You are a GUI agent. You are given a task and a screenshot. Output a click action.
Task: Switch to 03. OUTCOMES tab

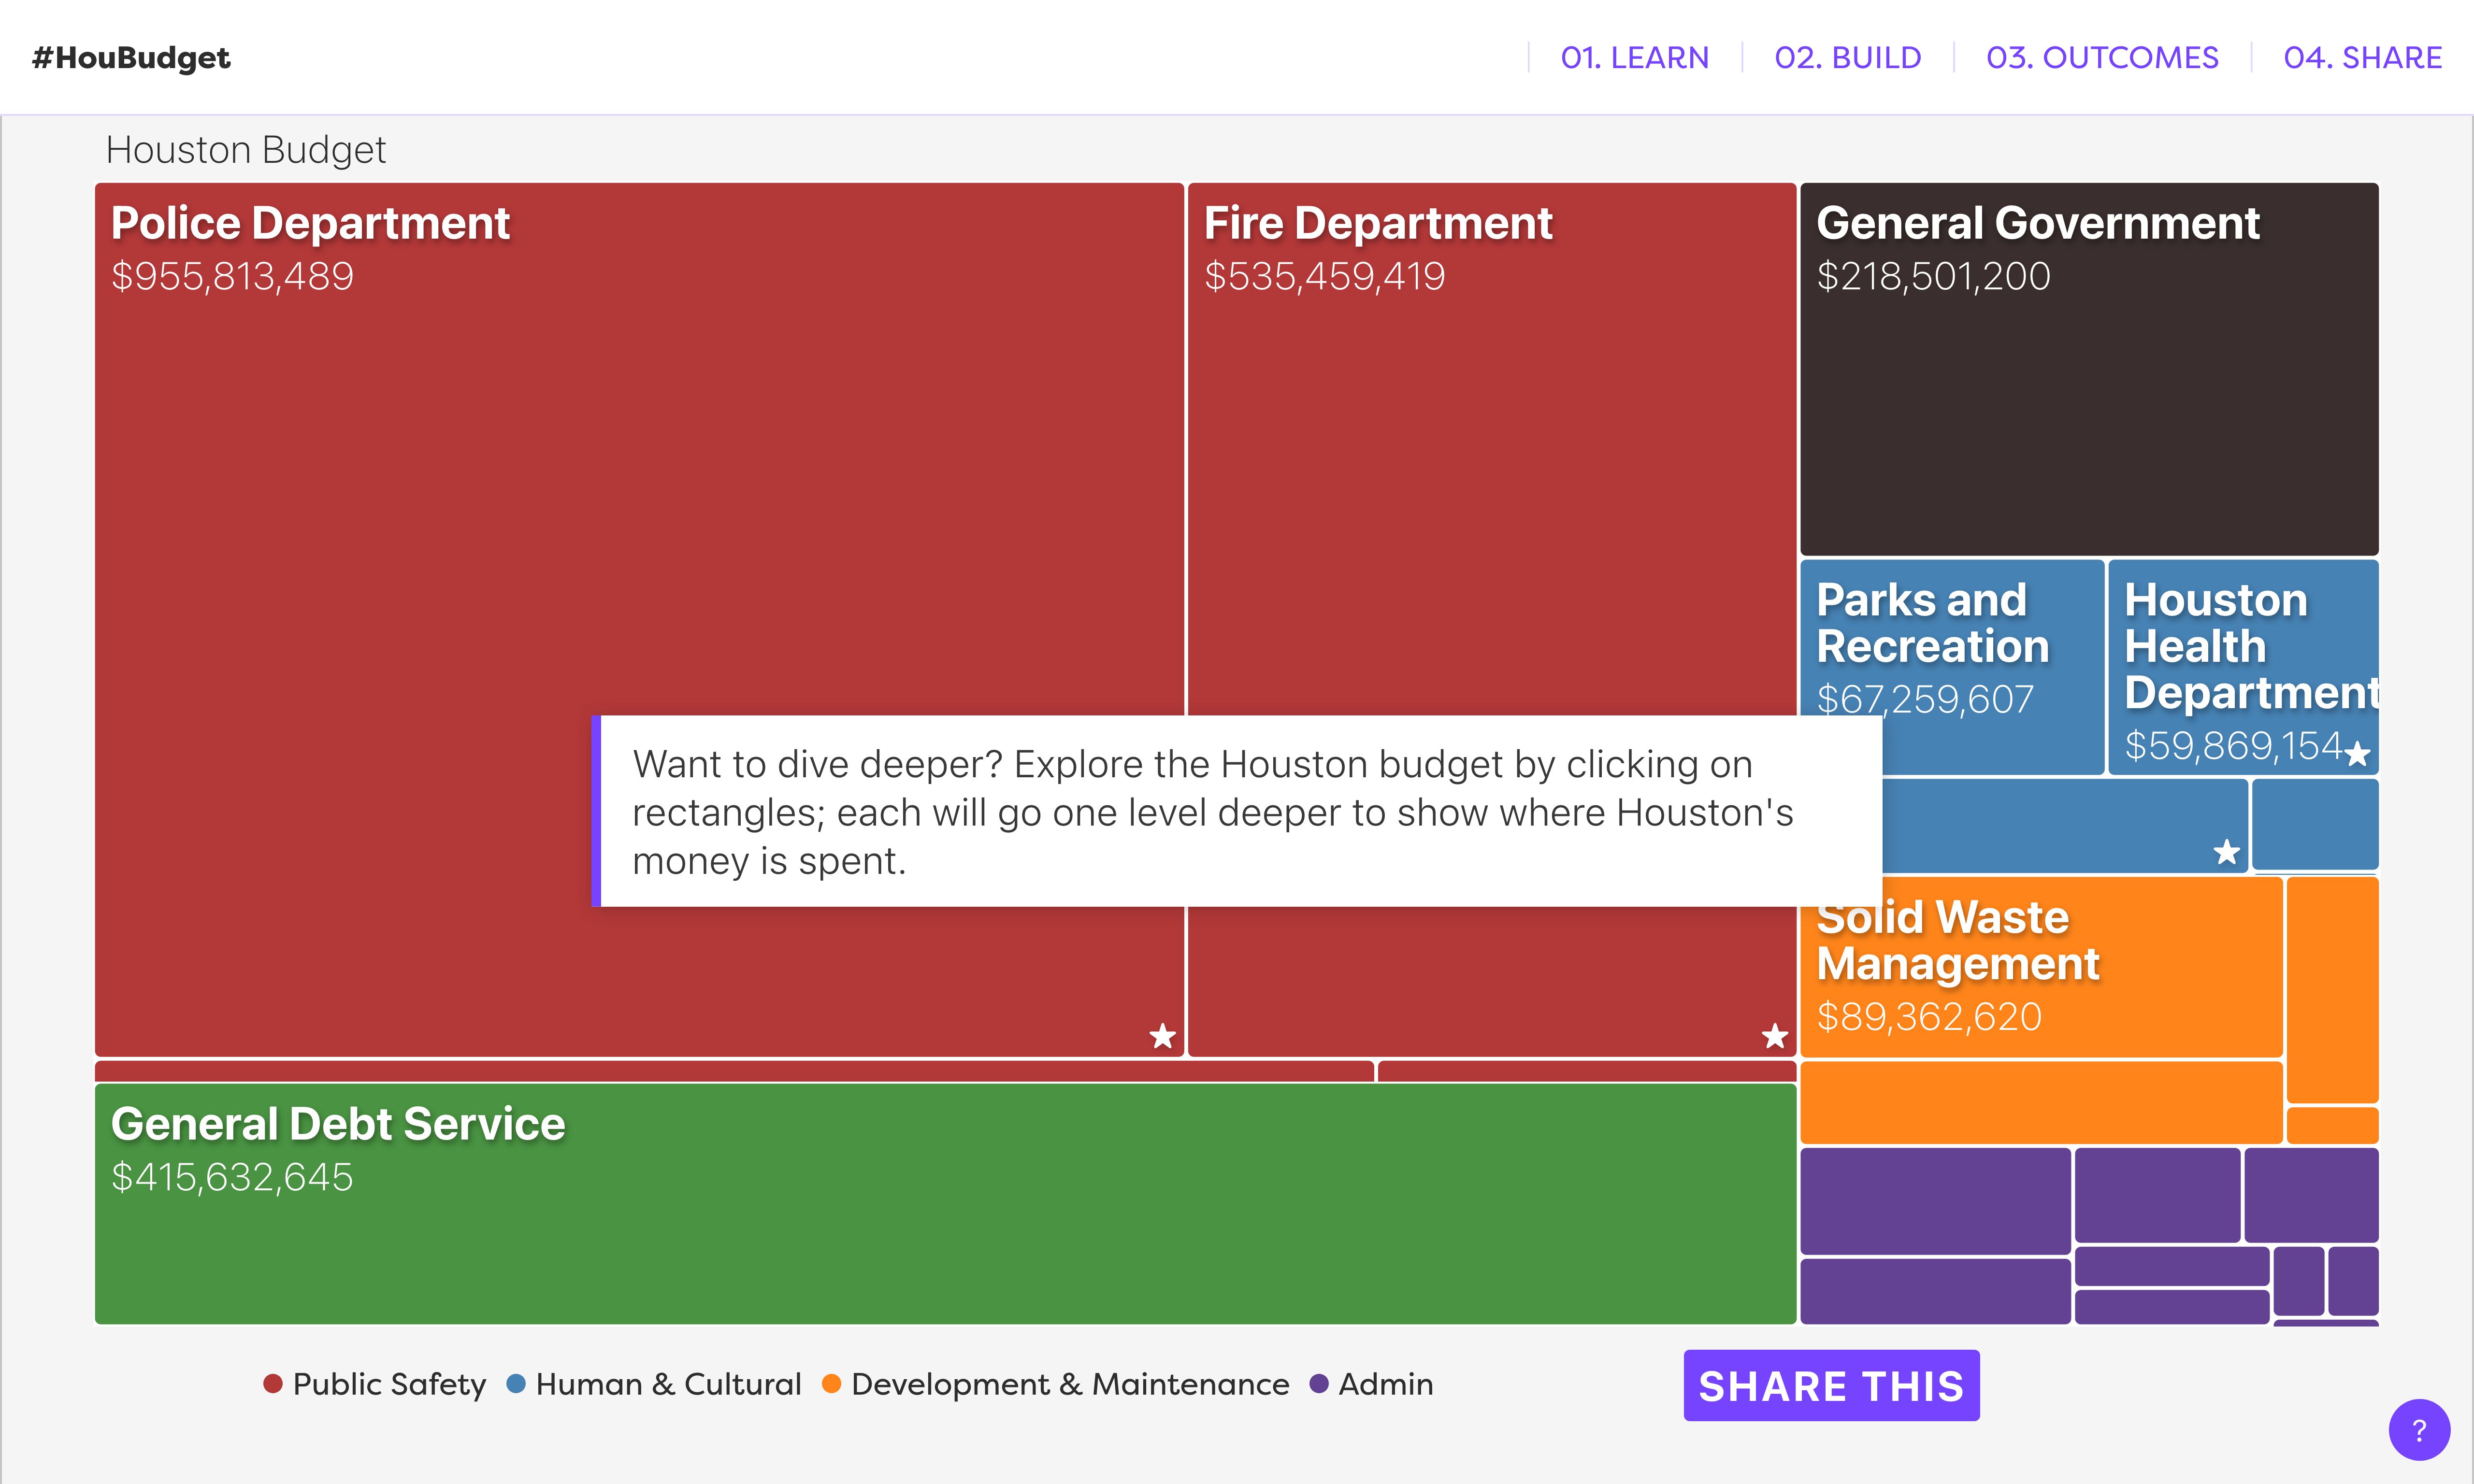[x=2102, y=58]
